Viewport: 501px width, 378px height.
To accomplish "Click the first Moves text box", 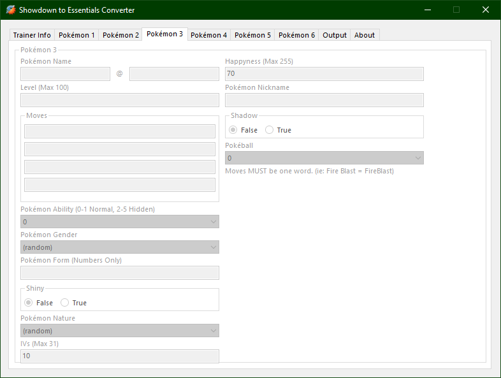I will tap(120, 131).
